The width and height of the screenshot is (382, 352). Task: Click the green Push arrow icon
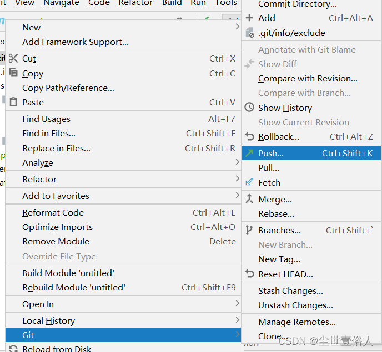point(249,153)
